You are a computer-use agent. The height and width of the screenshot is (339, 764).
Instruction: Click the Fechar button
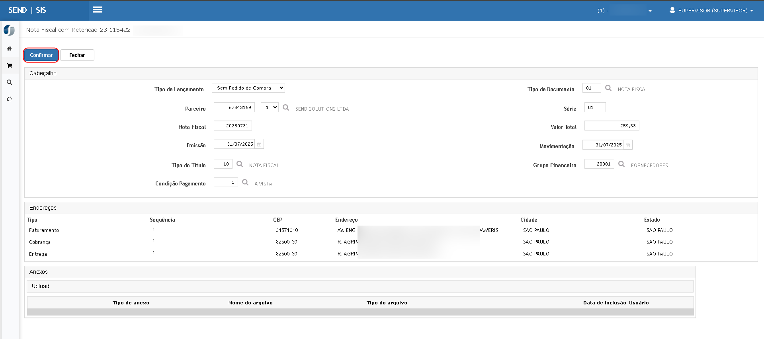77,55
